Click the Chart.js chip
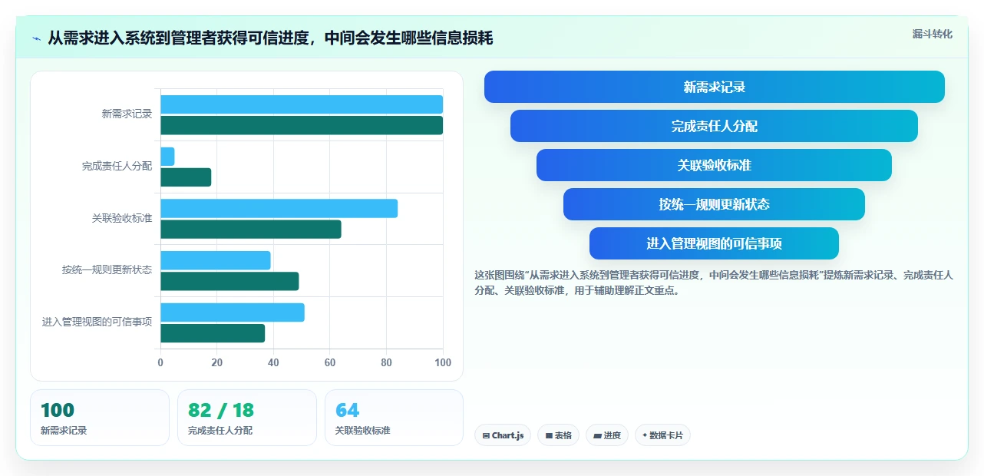The image size is (984, 476). click(503, 435)
